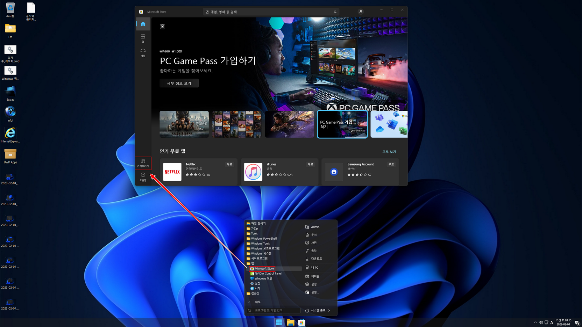This screenshot has width=582, height=327.
Task: Click the 시스템 종료 shutdown button
Action: point(315,310)
